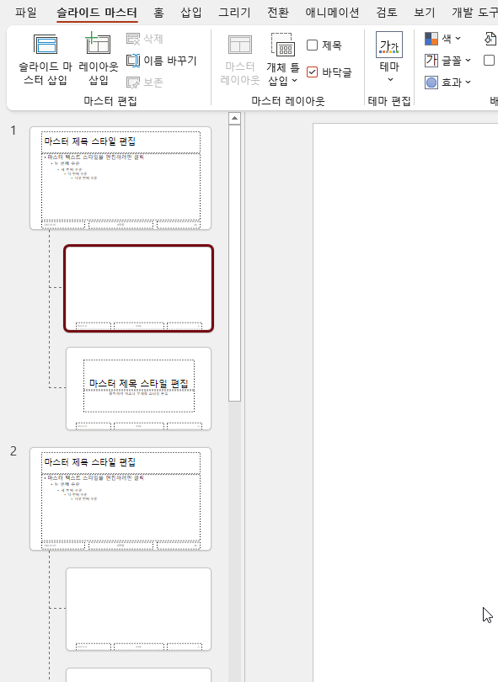The width and height of the screenshot is (498, 682).
Task: Click the 테마 편집 group label
Action: coord(389,101)
